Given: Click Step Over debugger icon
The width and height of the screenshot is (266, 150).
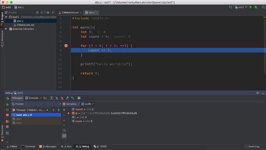Looking at the screenshot, I should [52, 98].
